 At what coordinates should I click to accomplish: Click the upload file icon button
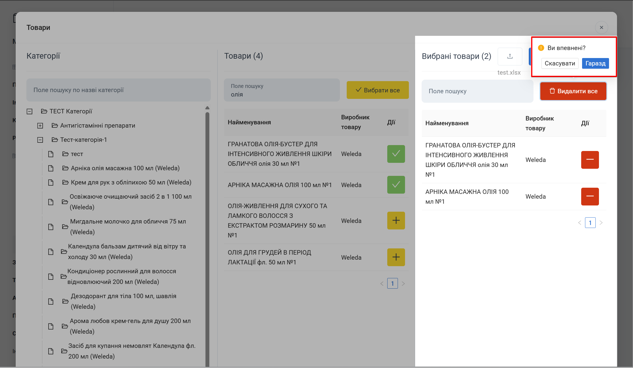[510, 56]
